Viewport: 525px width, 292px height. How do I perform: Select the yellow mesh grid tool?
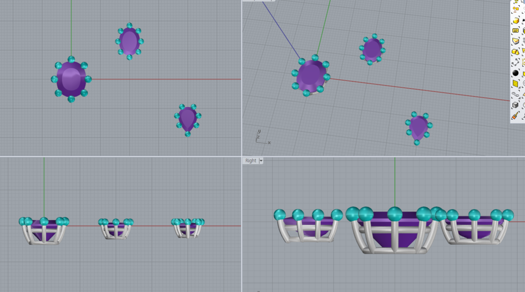[x=516, y=83]
